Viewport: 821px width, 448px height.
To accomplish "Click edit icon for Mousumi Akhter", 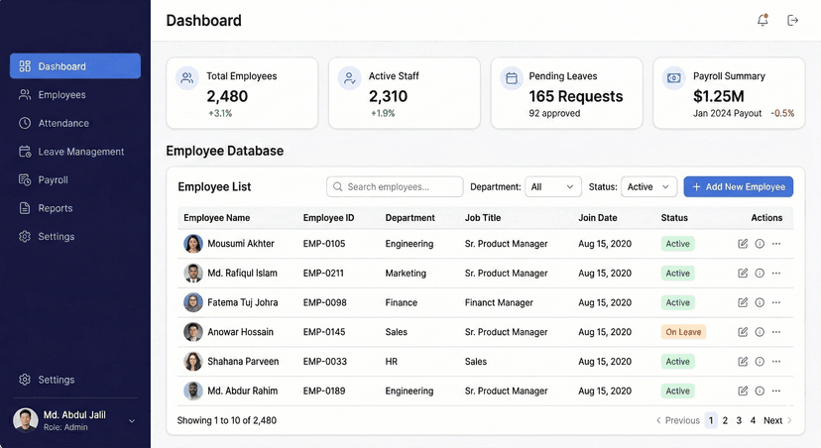I will coord(743,244).
